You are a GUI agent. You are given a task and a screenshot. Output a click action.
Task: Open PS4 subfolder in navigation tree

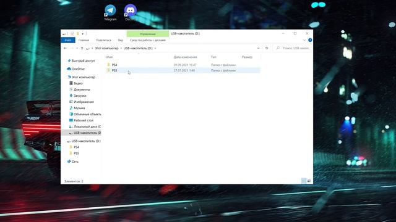74,147
